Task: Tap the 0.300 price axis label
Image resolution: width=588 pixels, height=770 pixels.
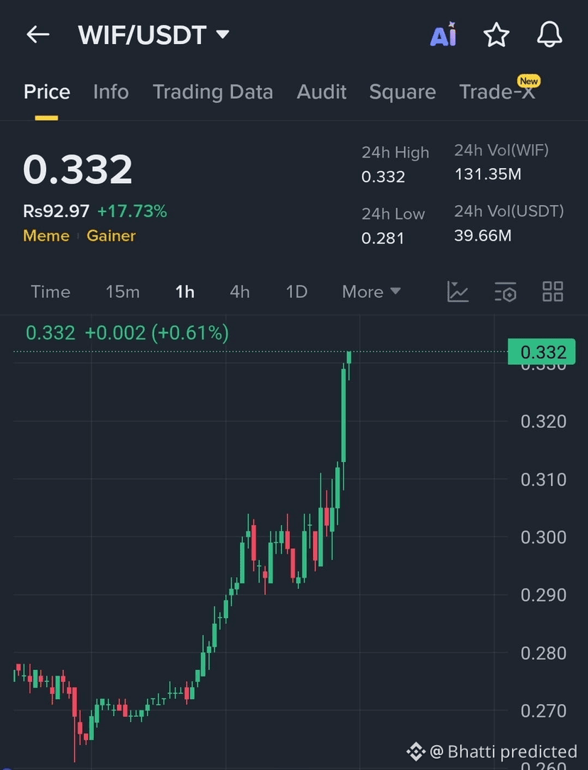Action: click(x=543, y=537)
